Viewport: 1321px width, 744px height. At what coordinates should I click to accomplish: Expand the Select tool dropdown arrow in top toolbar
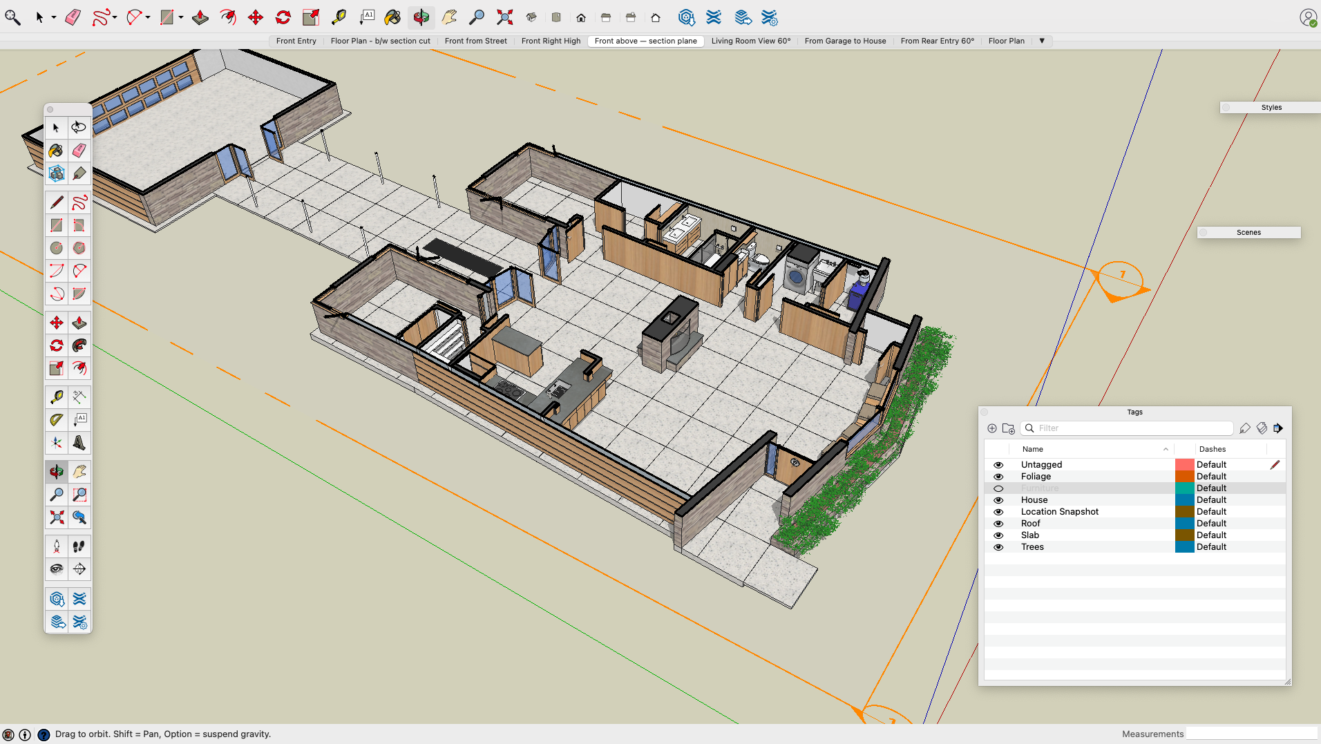click(53, 17)
